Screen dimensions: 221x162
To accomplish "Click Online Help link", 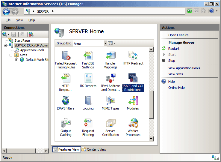I will (x=176, y=88).
